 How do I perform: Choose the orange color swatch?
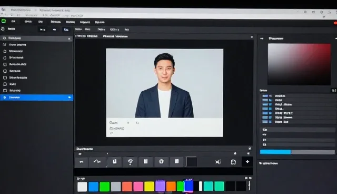(171, 187)
